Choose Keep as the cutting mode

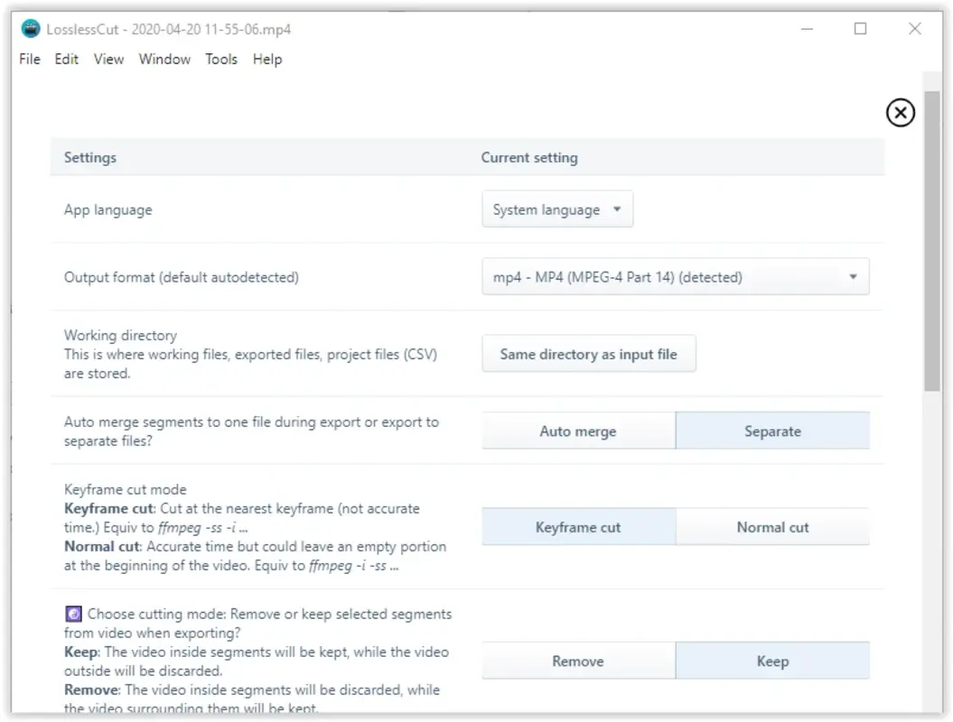772,661
